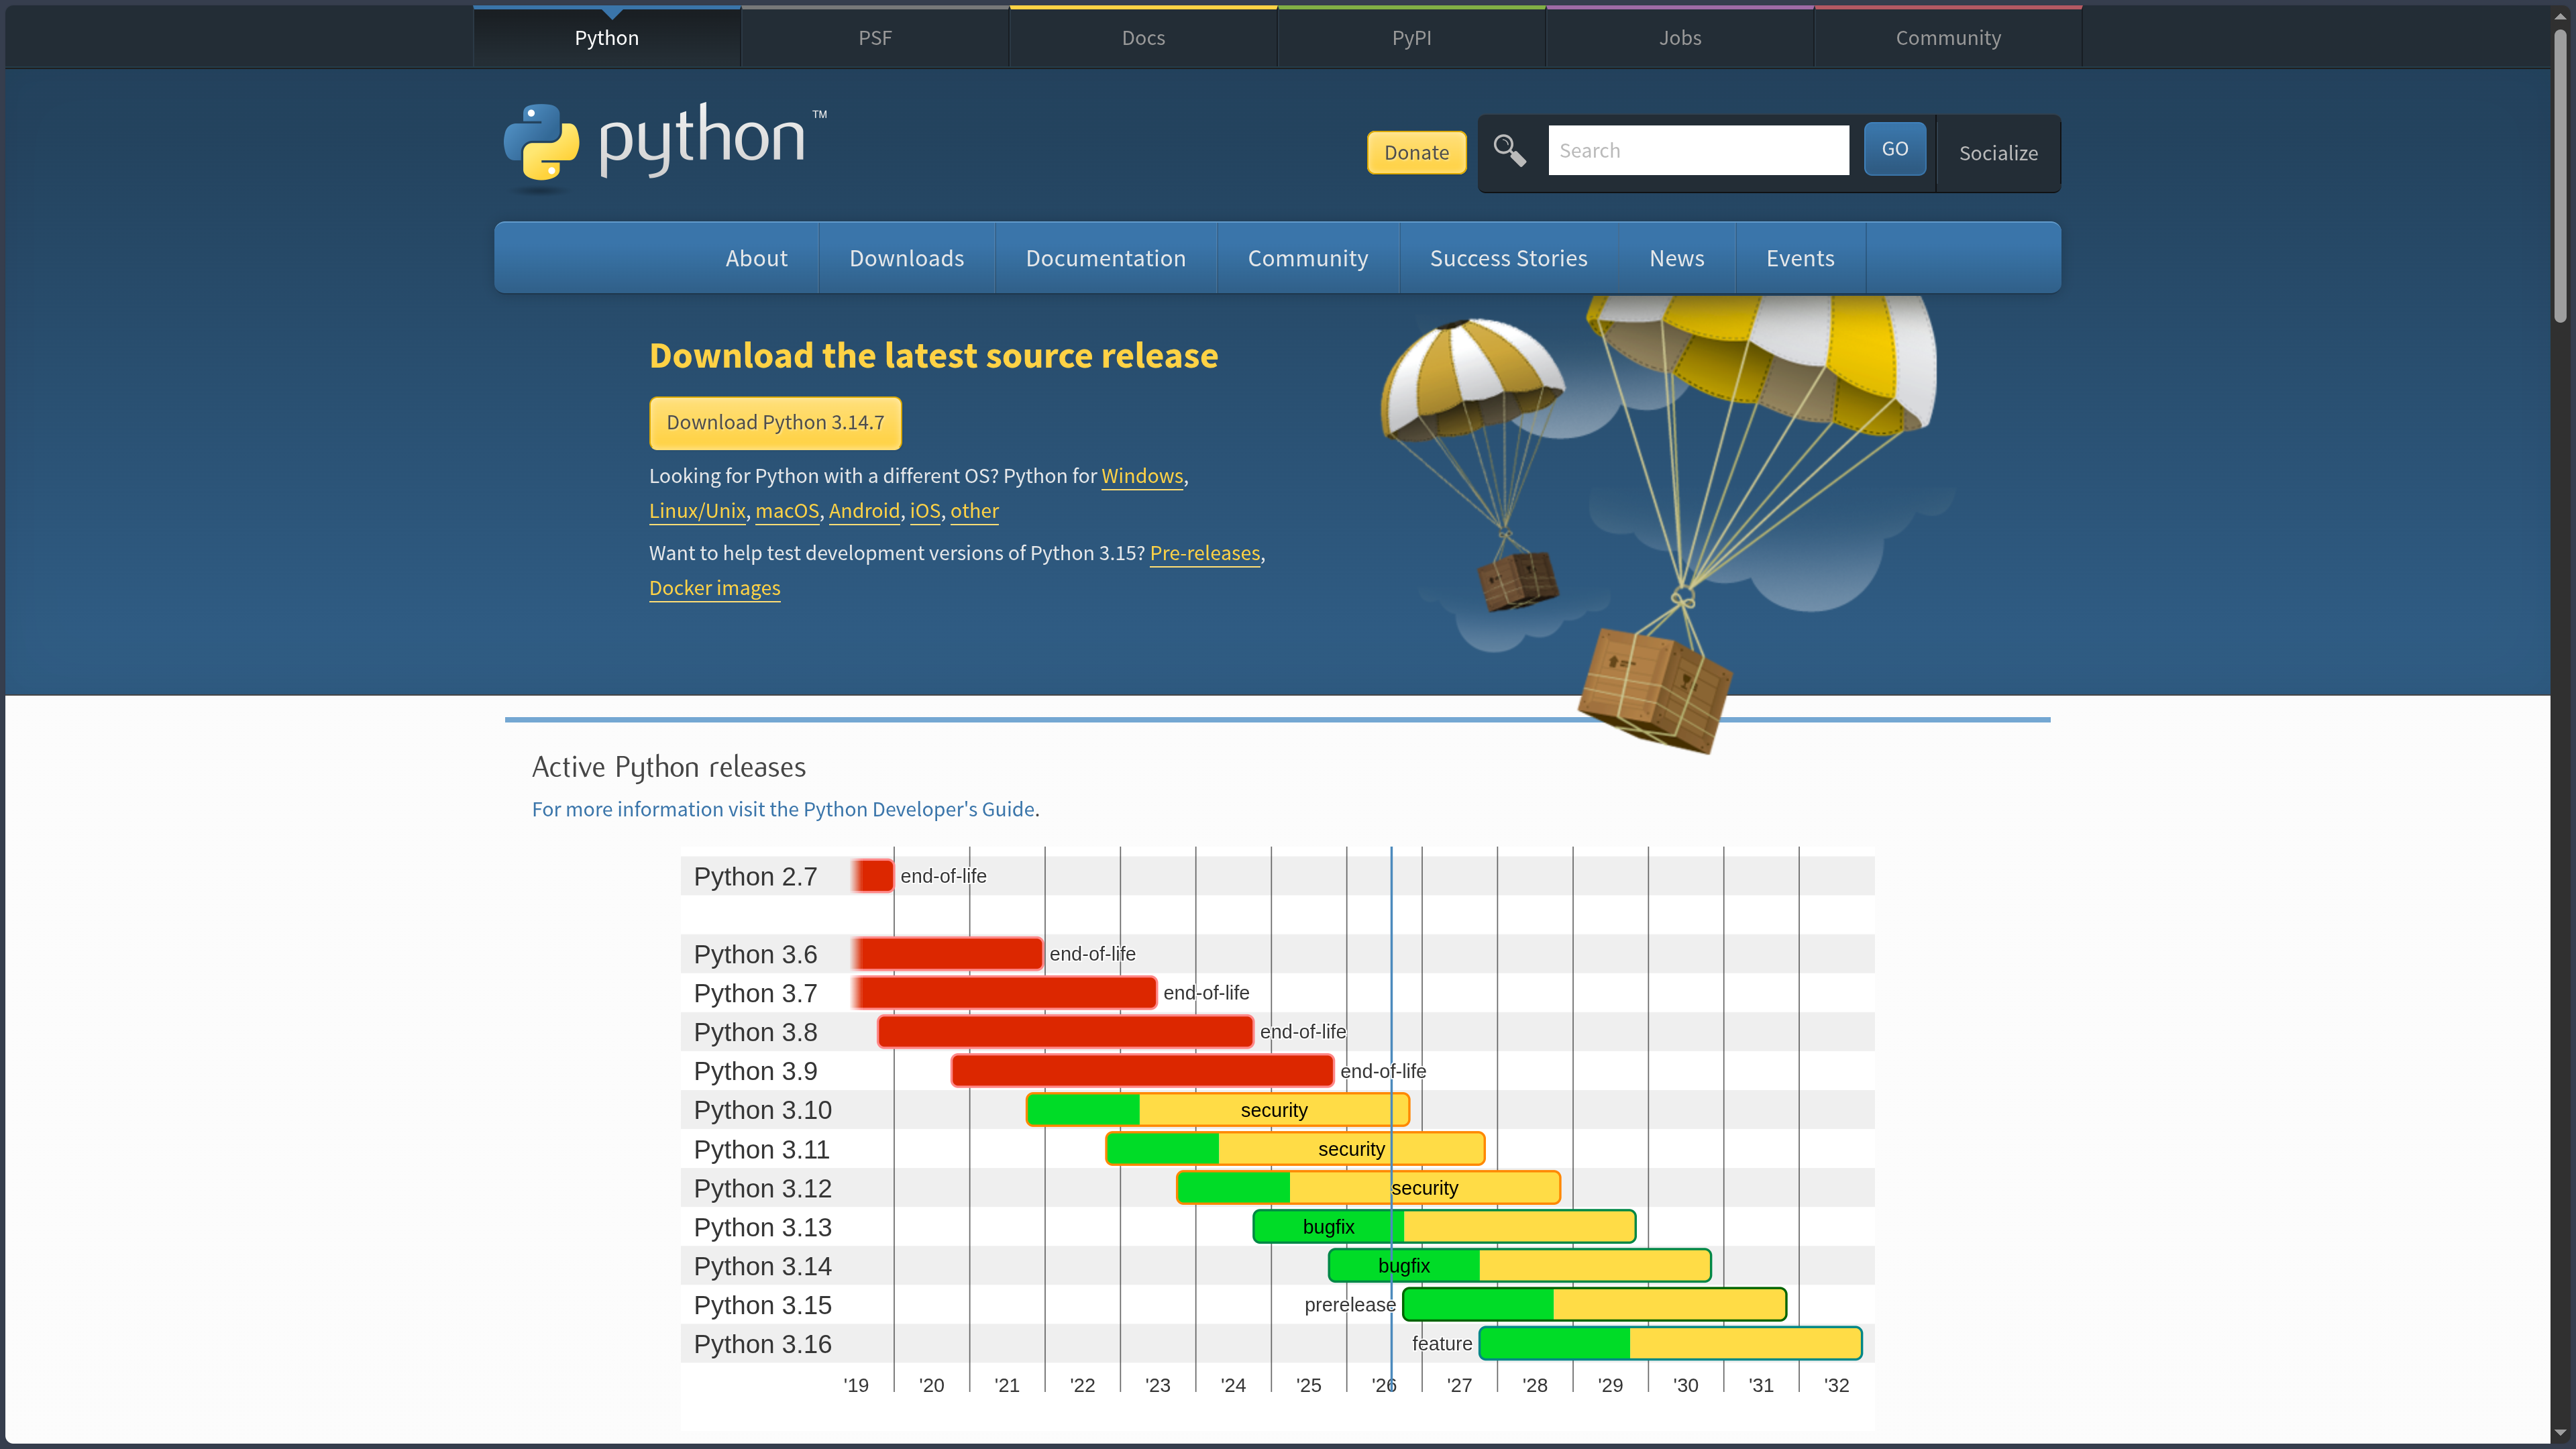
Task: Open the Python top-bar tab
Action: [x=606, y=38]
